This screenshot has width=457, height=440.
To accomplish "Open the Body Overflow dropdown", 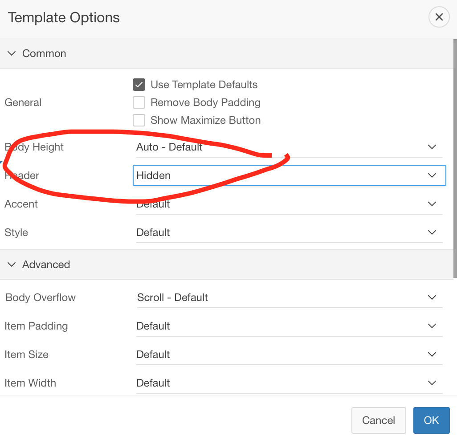I will point(290,297).
